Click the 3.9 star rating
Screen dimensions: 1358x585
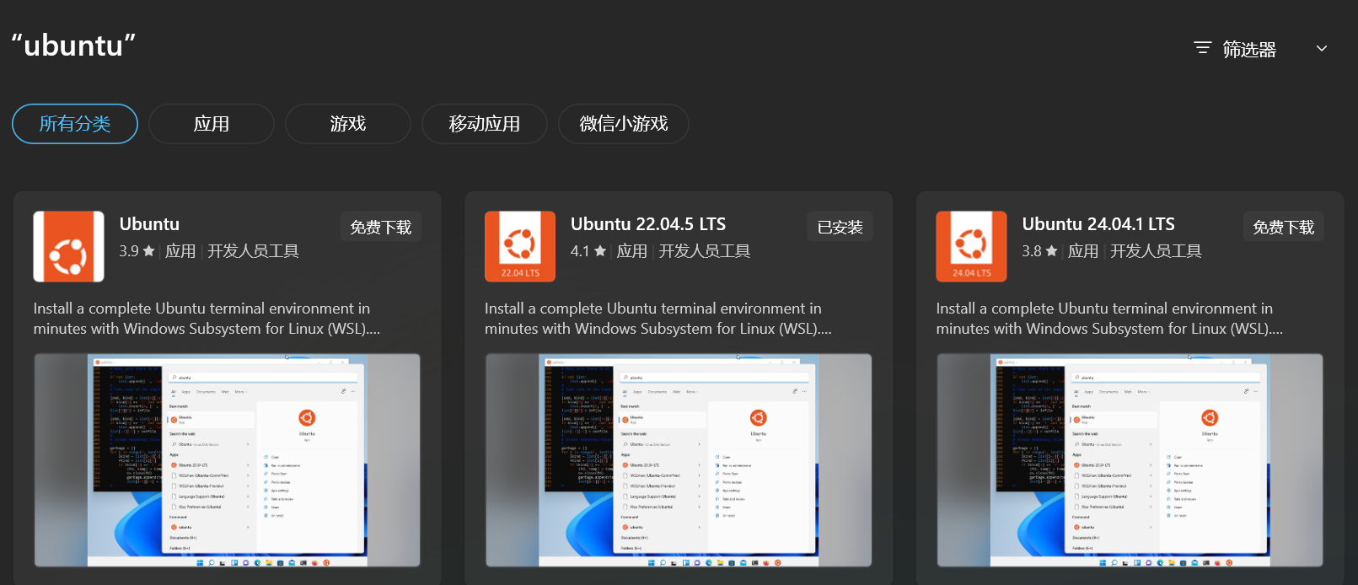137,251
